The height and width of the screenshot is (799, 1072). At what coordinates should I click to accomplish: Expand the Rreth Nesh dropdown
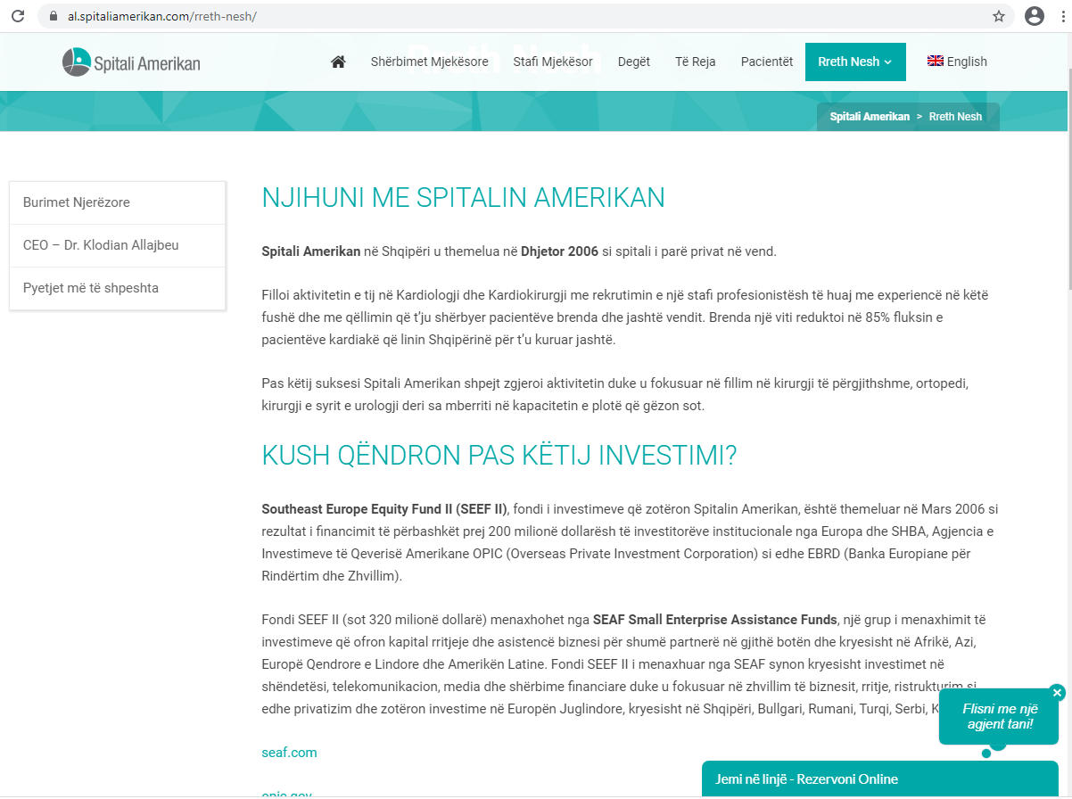coord(855,62)
